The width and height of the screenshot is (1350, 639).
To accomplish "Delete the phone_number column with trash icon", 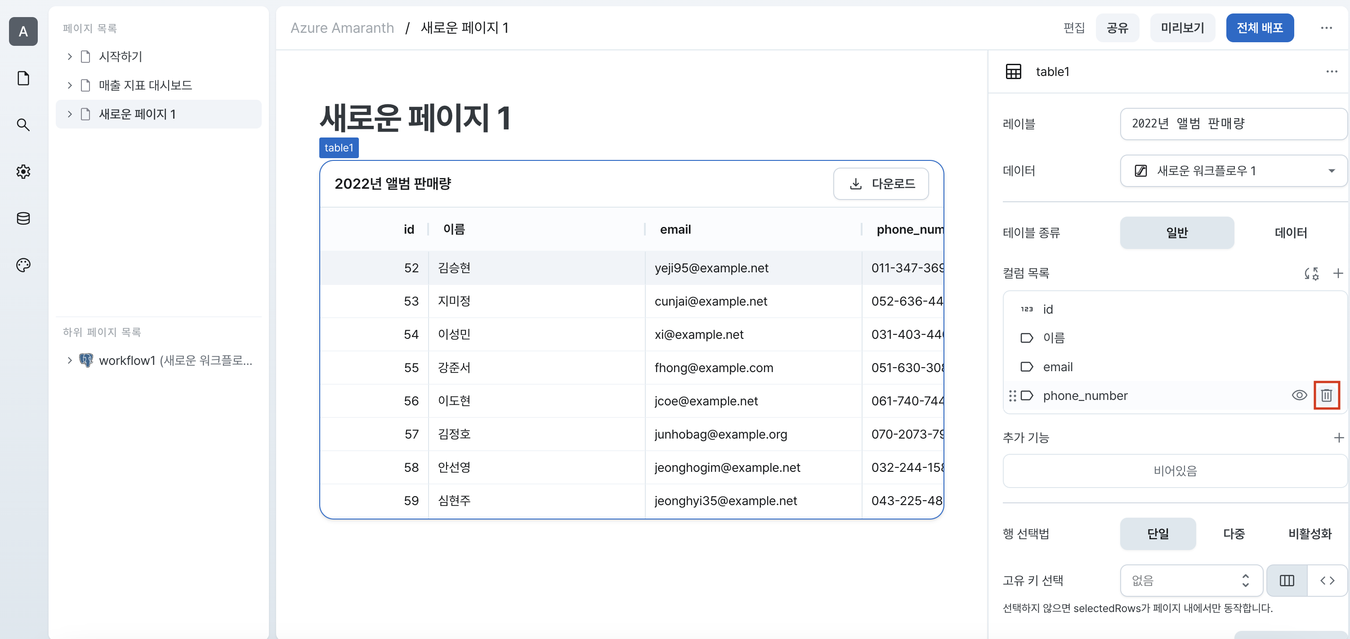I will (x=1327, y=395).
